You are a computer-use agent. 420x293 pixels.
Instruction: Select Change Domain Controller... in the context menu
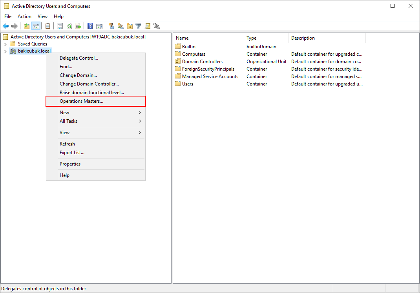click(x=96, y=84)
